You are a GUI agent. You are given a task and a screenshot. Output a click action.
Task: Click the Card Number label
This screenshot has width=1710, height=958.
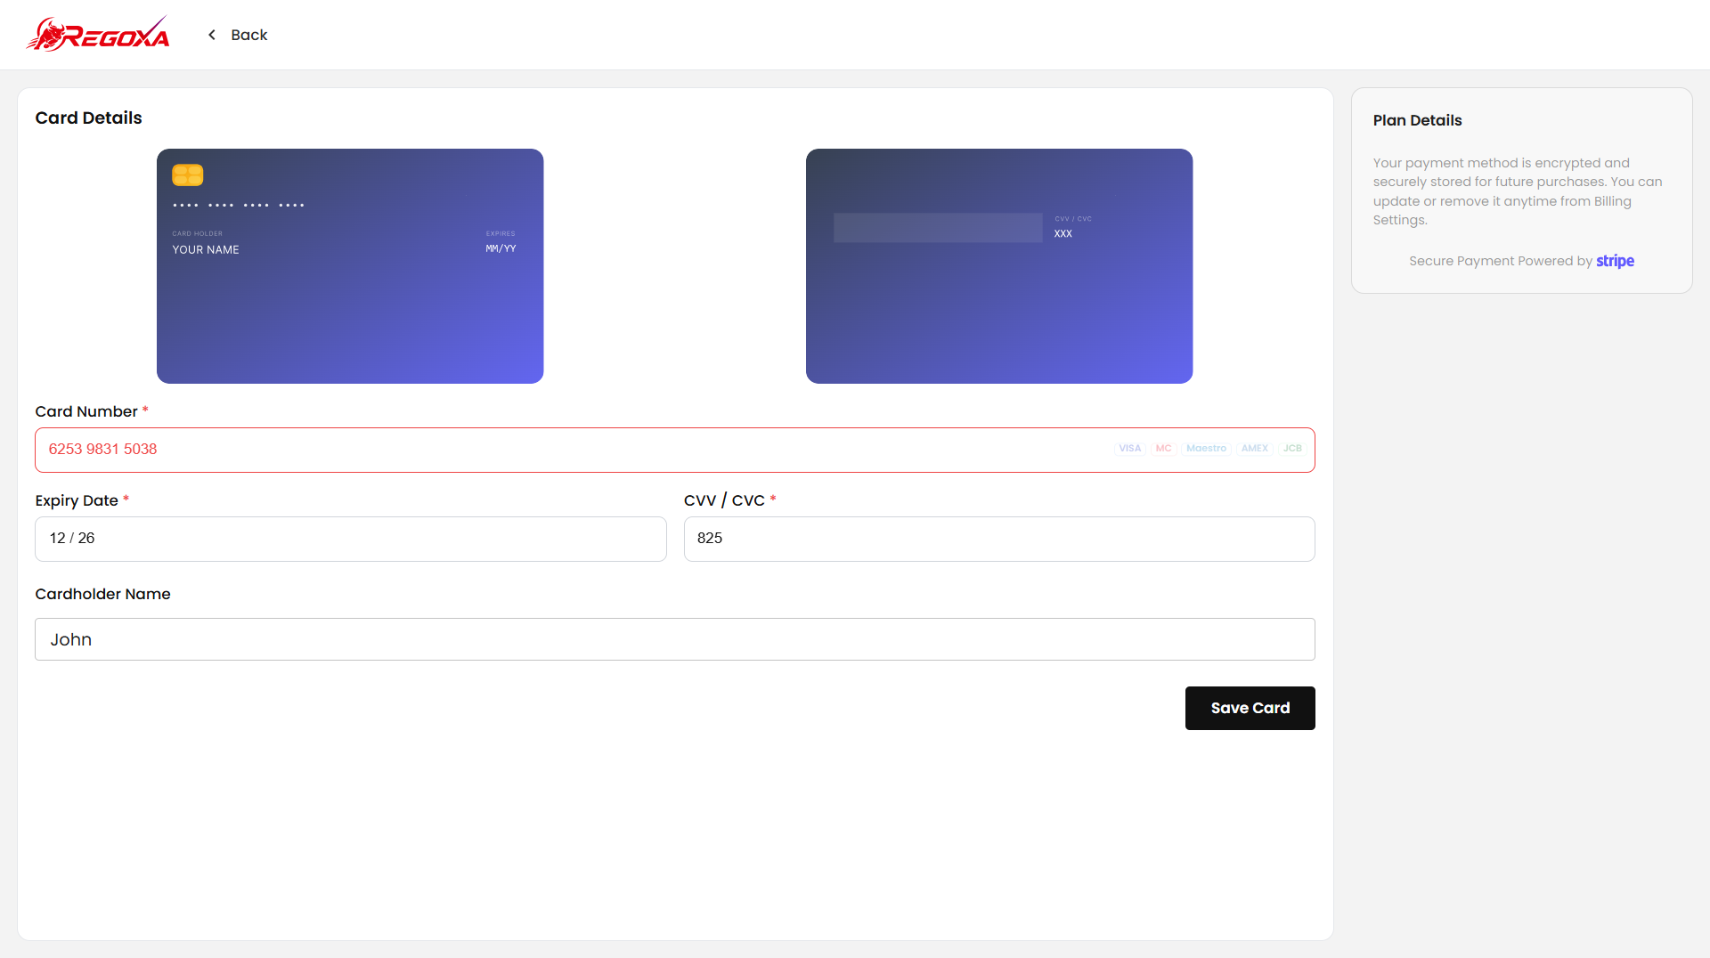[x=86, y=411]
